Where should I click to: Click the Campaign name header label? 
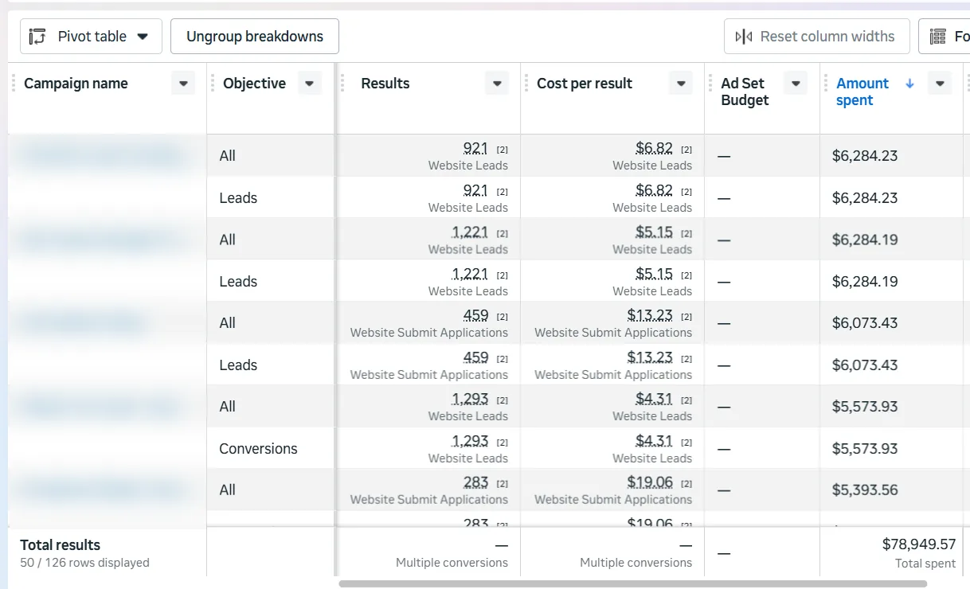click(x=76, y=84)
